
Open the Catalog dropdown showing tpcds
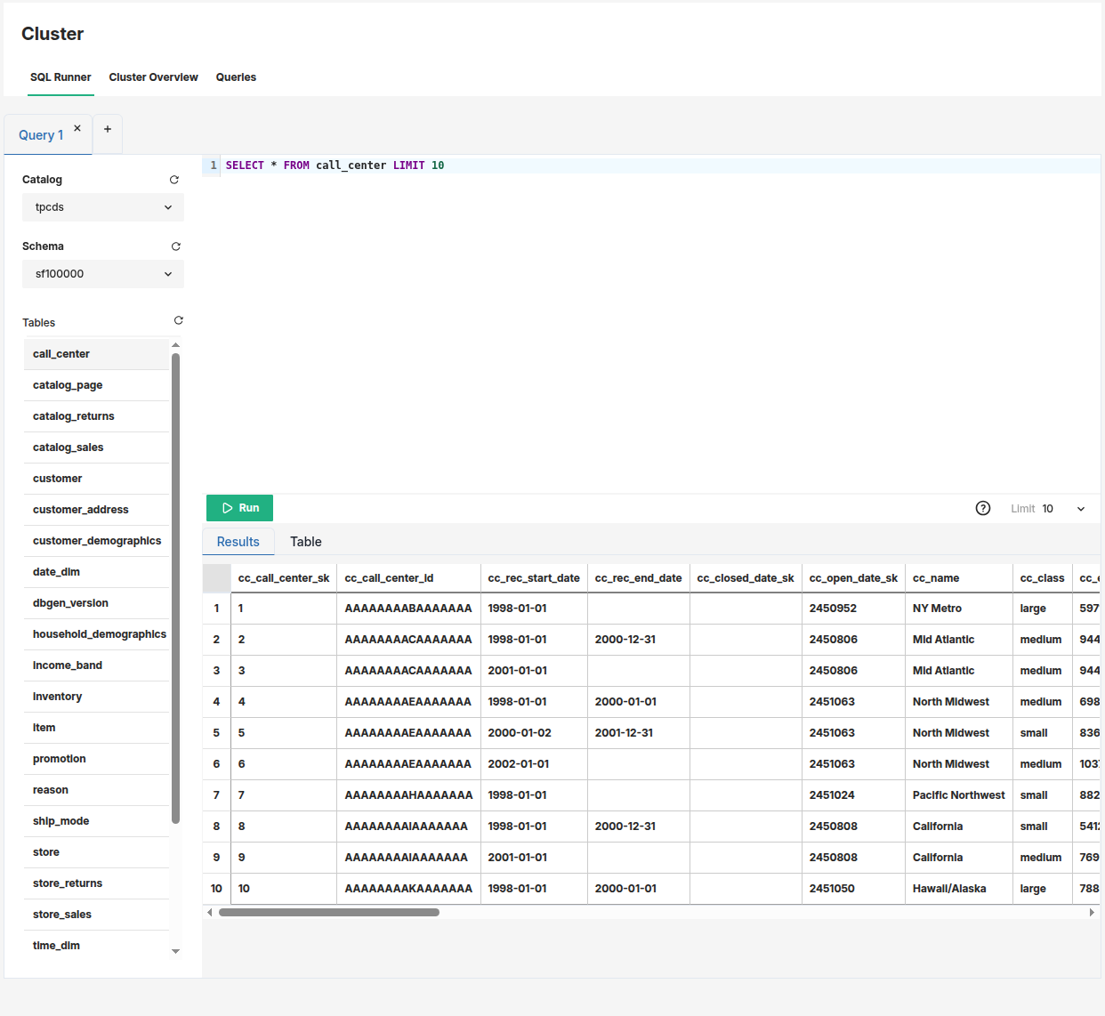coord(102,206)
